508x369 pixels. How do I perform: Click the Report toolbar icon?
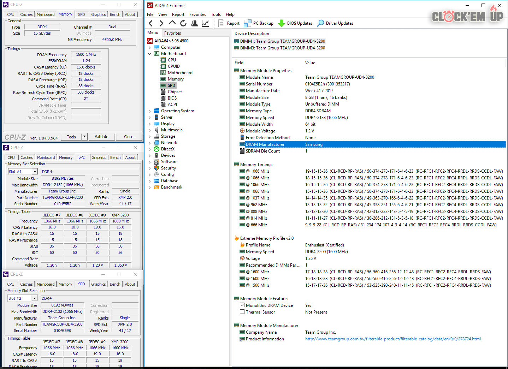[229, 23]
